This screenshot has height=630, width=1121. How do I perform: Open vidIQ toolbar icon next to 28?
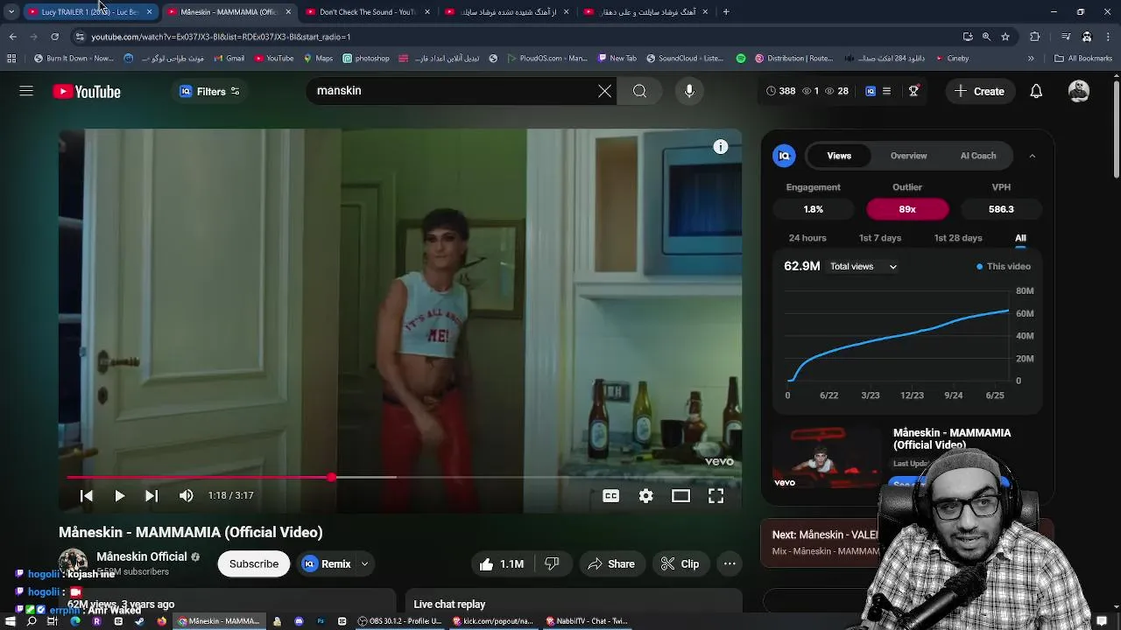[870, 91]
